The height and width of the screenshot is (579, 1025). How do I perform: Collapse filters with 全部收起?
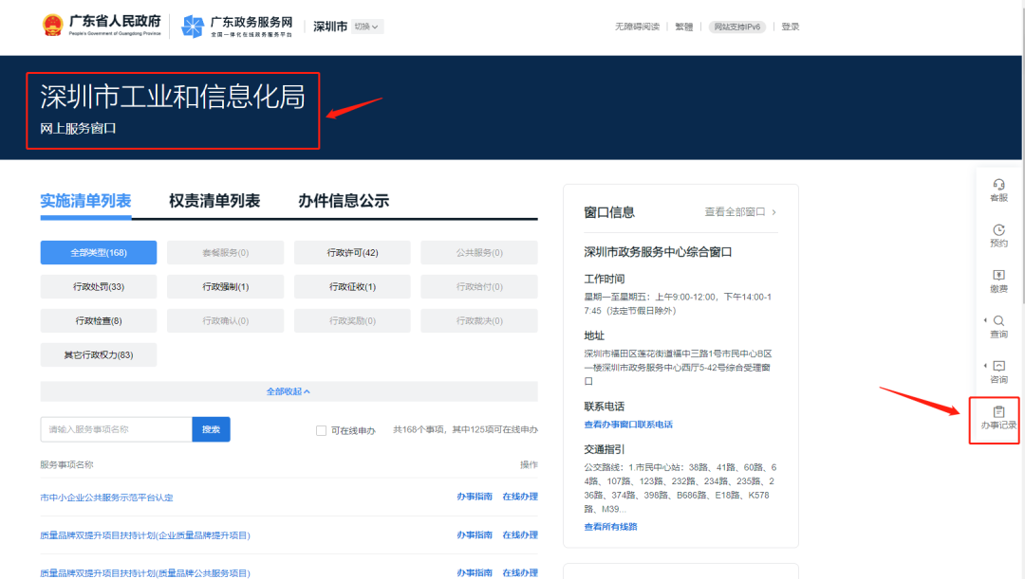289,391
